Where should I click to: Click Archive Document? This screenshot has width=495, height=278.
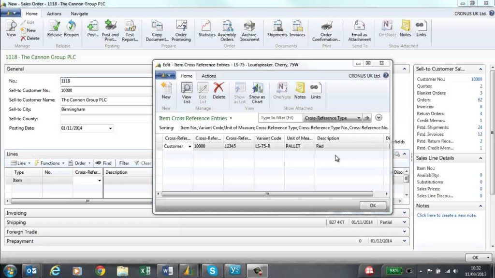coord(249,31)
